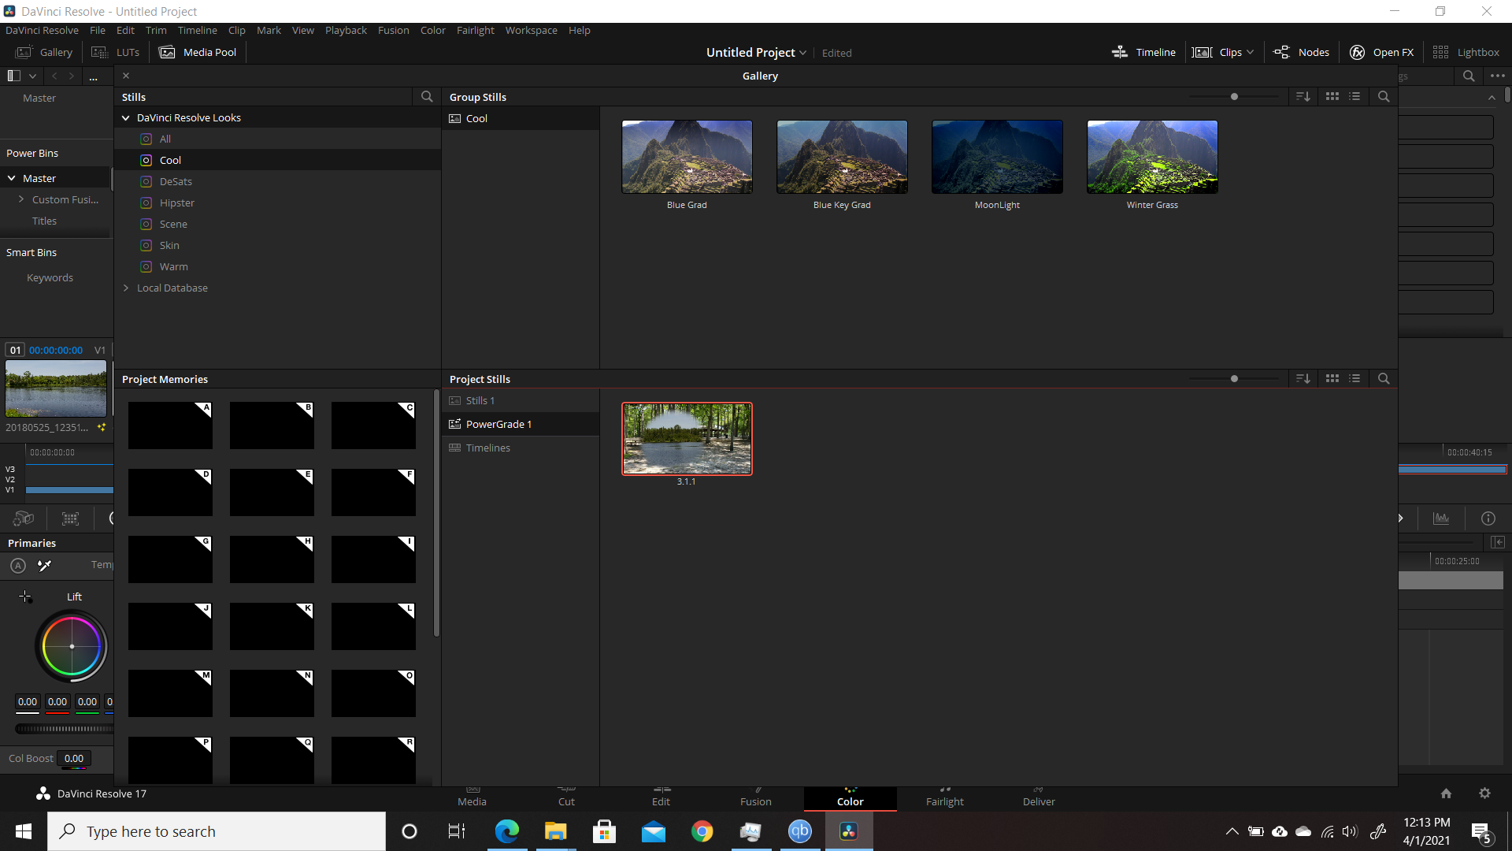Toggle the Open FX panel
This screenshot has width=1512, height=851.
(x=1382, y=52)
